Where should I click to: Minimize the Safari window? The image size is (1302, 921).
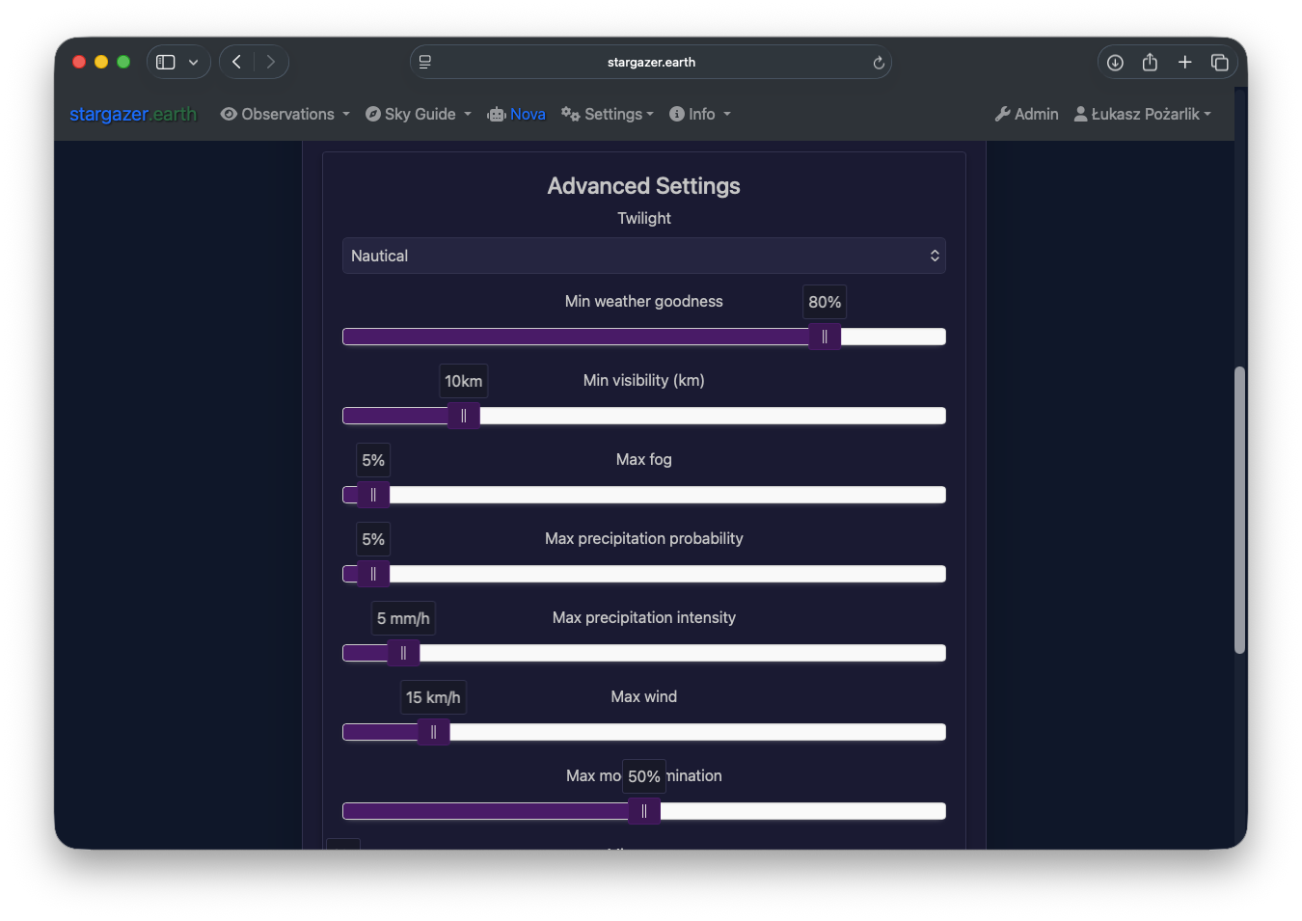click(101, 62)
